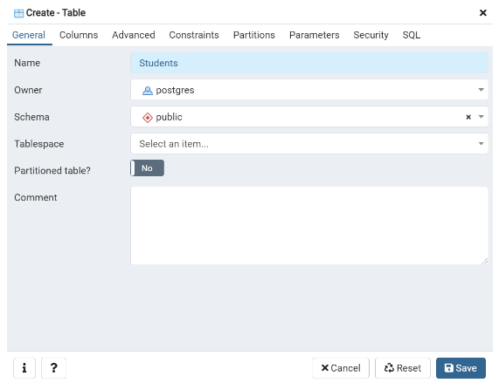Toggle the Partitioned table switch

[147, 168]
